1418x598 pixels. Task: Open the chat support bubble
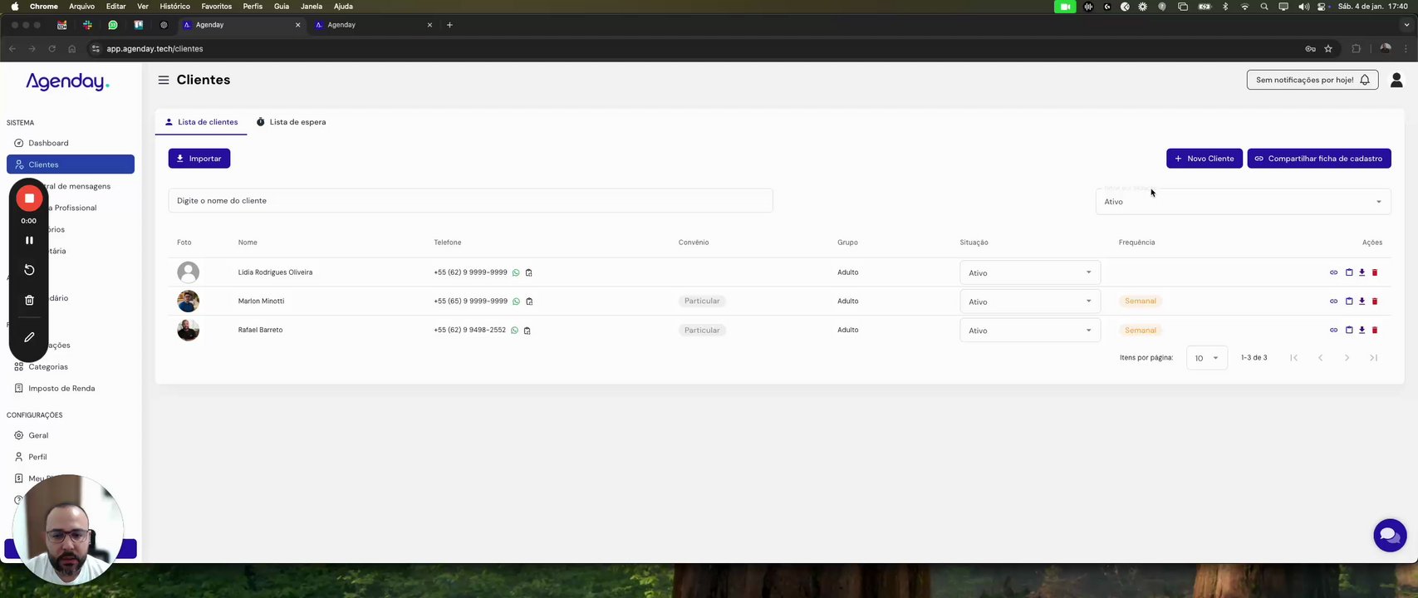1390,536
